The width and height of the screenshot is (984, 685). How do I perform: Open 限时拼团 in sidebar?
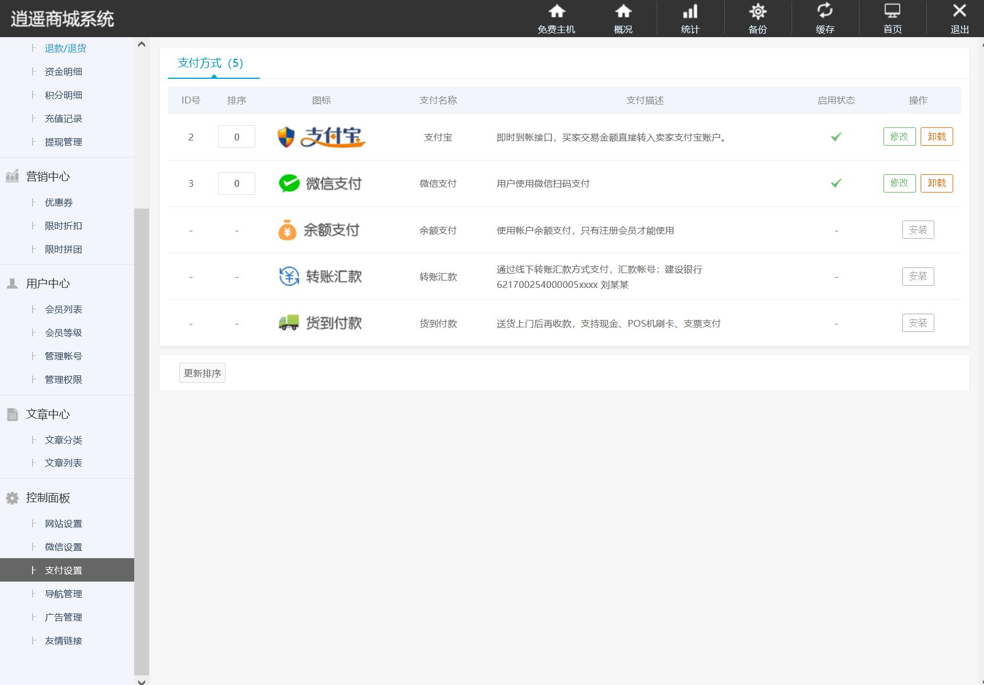click(63, 250)
